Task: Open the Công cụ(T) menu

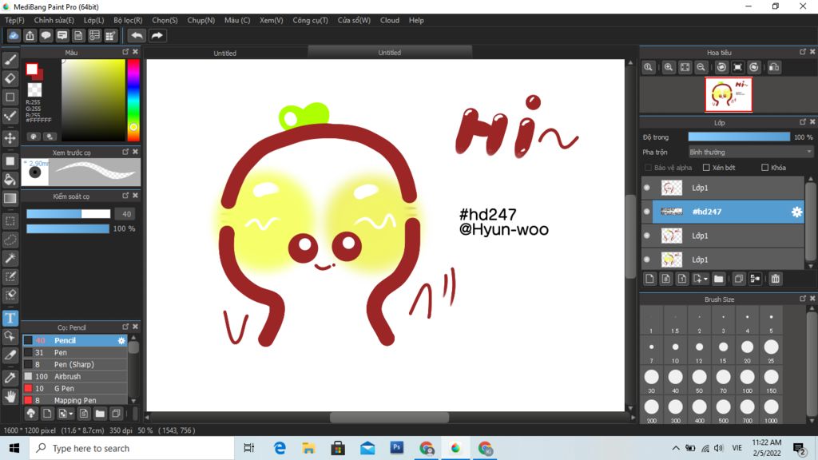Action: [x=311, y=20]
